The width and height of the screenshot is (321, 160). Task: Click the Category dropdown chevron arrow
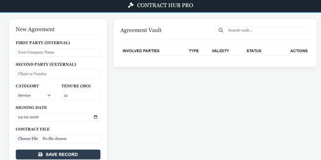pyautogui.click(x=49, y=96)
